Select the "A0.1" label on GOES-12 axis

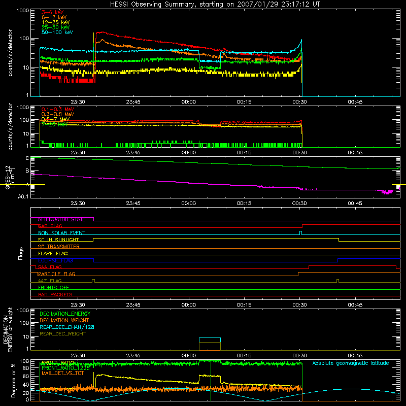pos(23,196)
